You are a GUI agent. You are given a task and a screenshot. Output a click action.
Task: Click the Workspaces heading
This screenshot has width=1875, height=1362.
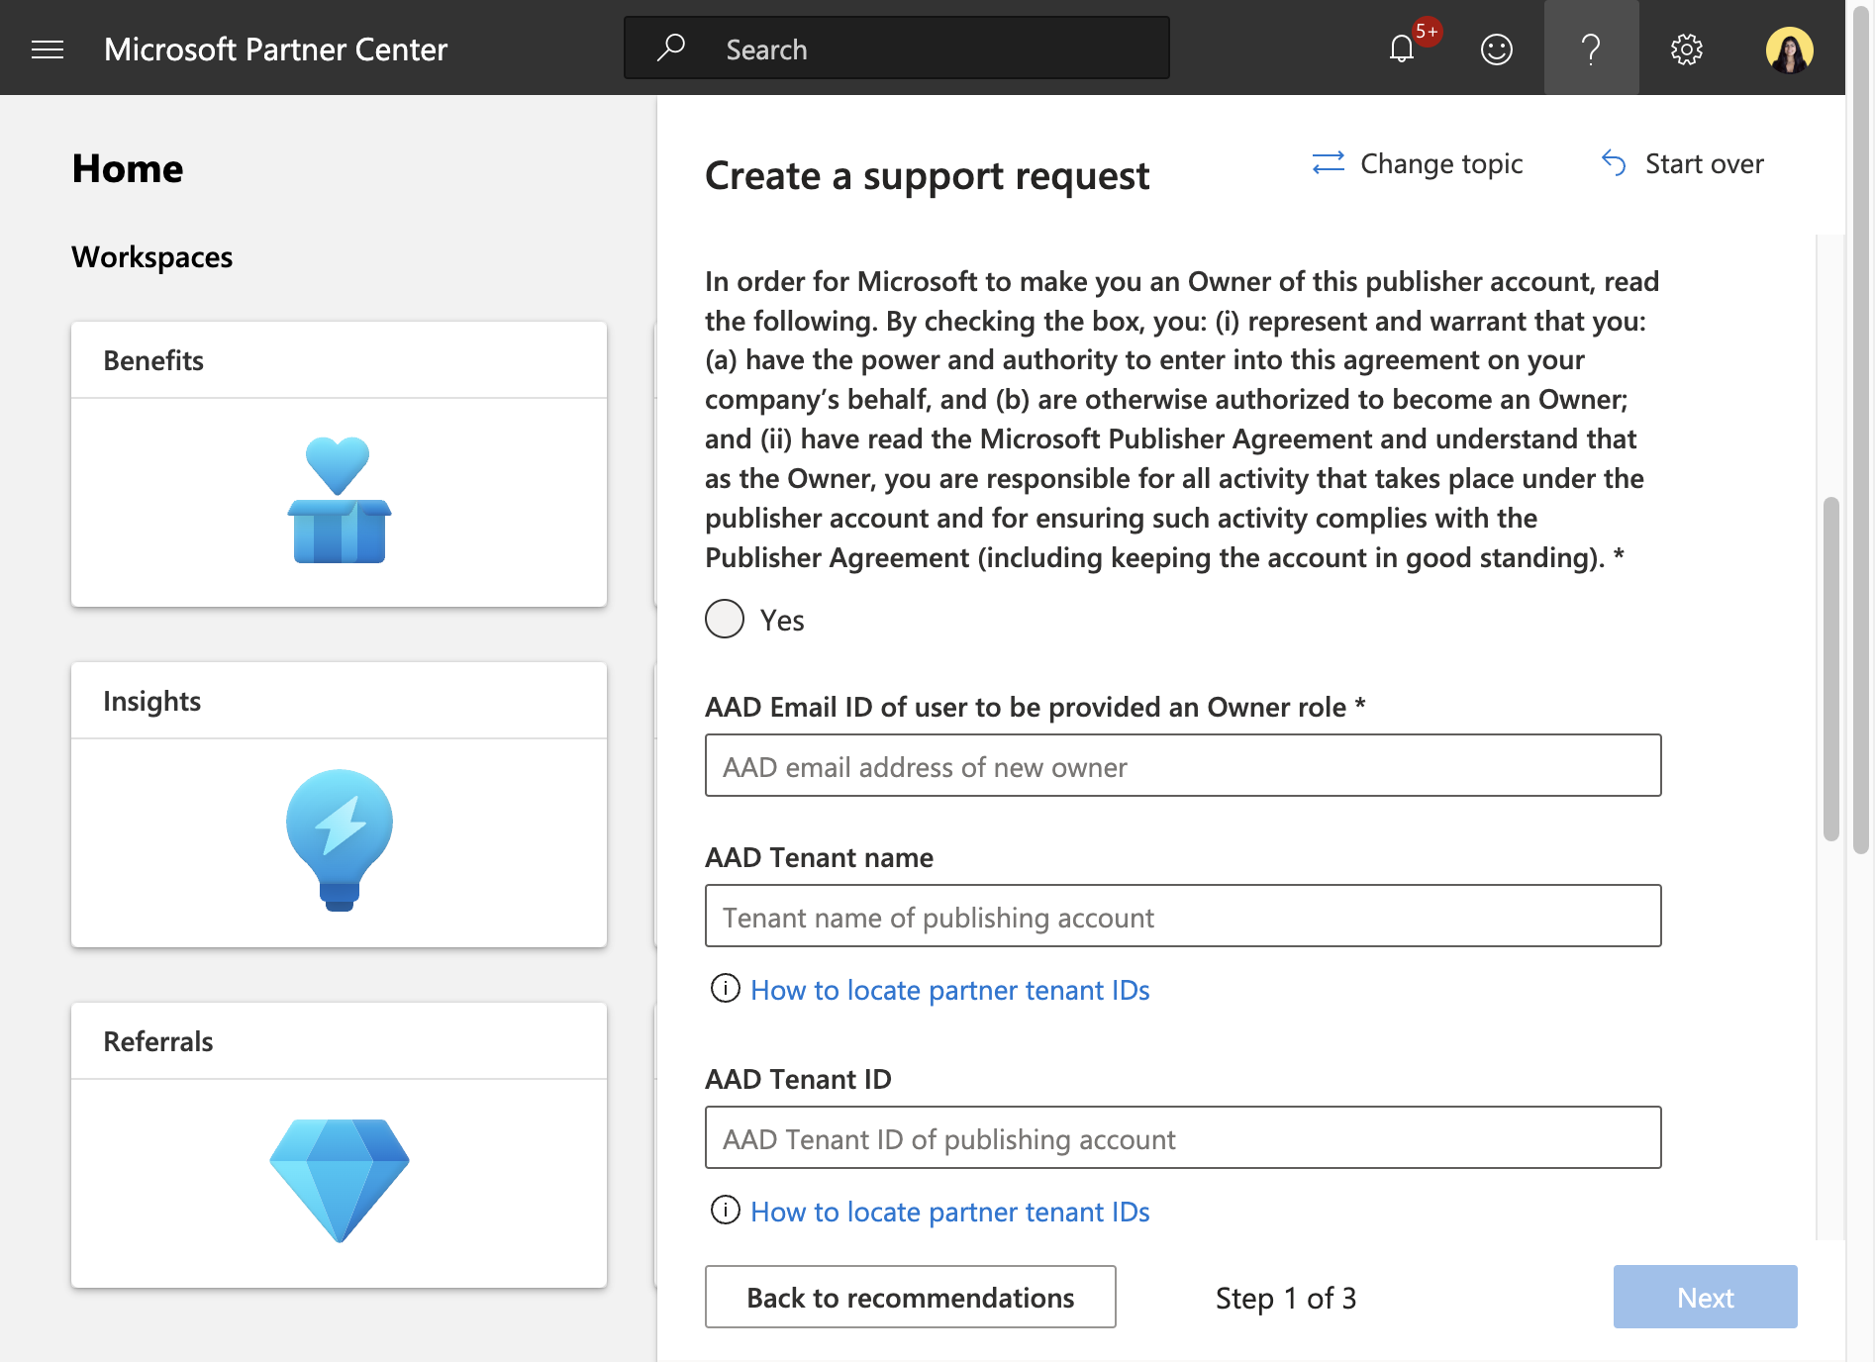[151, 257]
